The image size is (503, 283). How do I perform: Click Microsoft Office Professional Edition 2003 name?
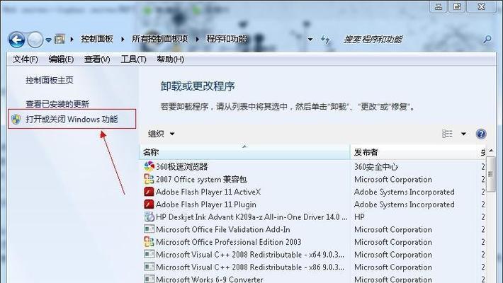(x=229, y=242)
